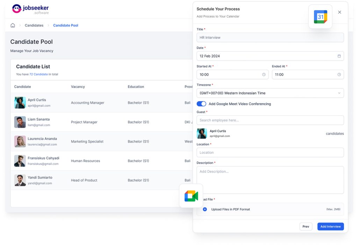Follow the 72 Candidate link
The height and width of the screenshot is (247, 358).
click(38, 74)
